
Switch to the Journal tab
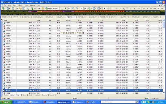(52, 95)
